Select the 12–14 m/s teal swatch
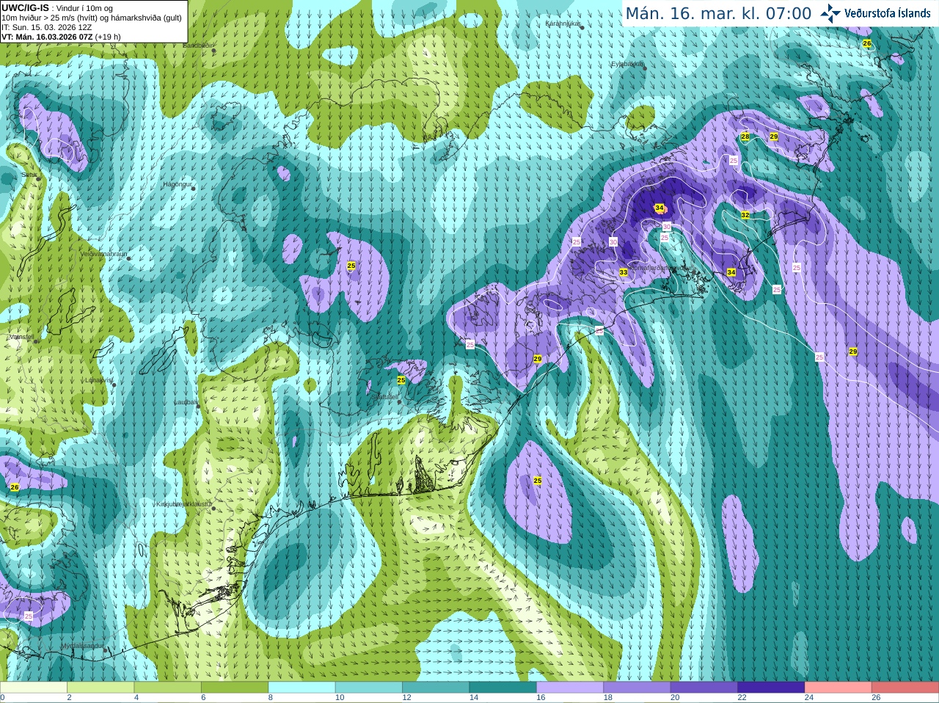 tap(436, 687)
